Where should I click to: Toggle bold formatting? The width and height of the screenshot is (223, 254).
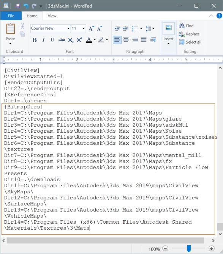pyautogui.click(x=35, y=40)
